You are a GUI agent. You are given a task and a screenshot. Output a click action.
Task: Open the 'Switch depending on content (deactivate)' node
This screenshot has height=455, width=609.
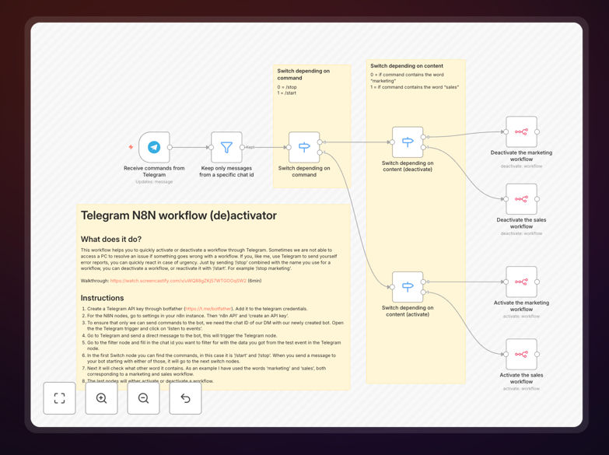(408, 142)
